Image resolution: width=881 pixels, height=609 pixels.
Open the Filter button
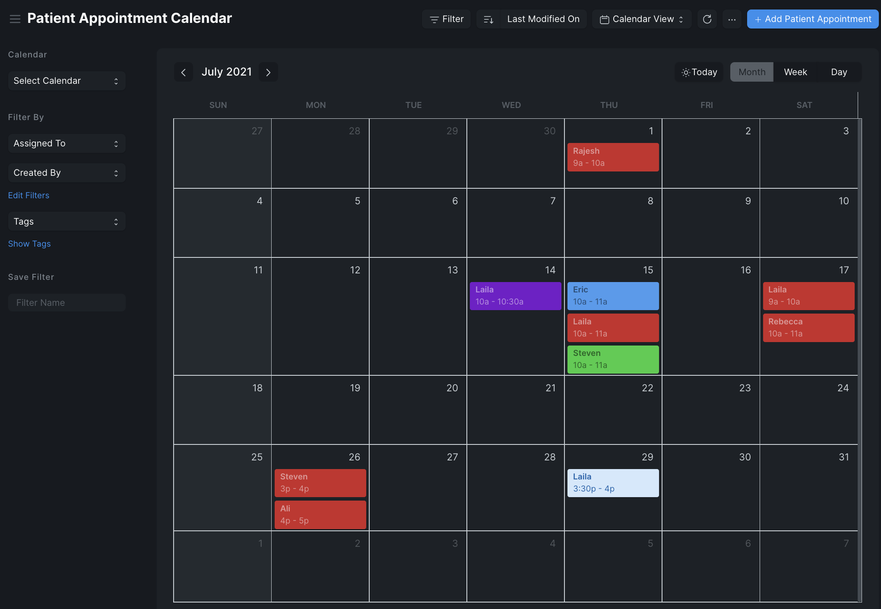click(x=447, y=19)
